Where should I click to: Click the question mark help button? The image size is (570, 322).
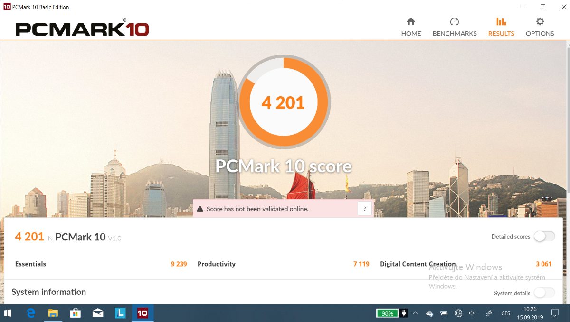(365, 209)
